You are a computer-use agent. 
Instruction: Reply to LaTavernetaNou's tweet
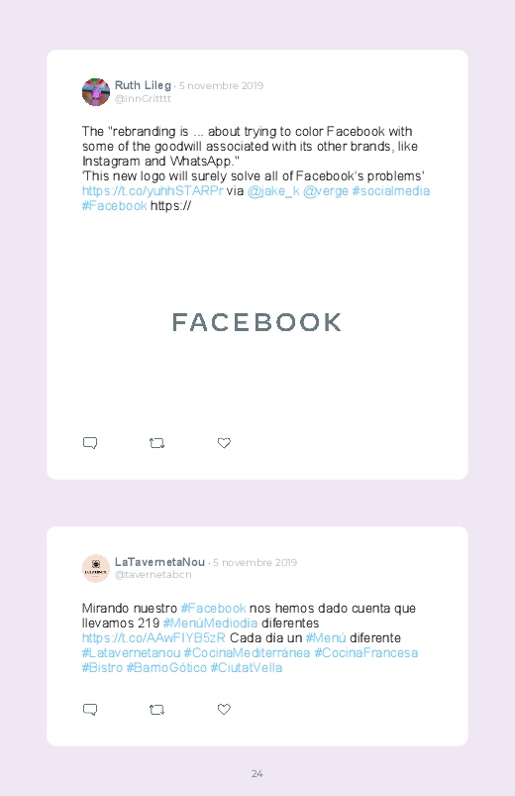pos(90,709)
